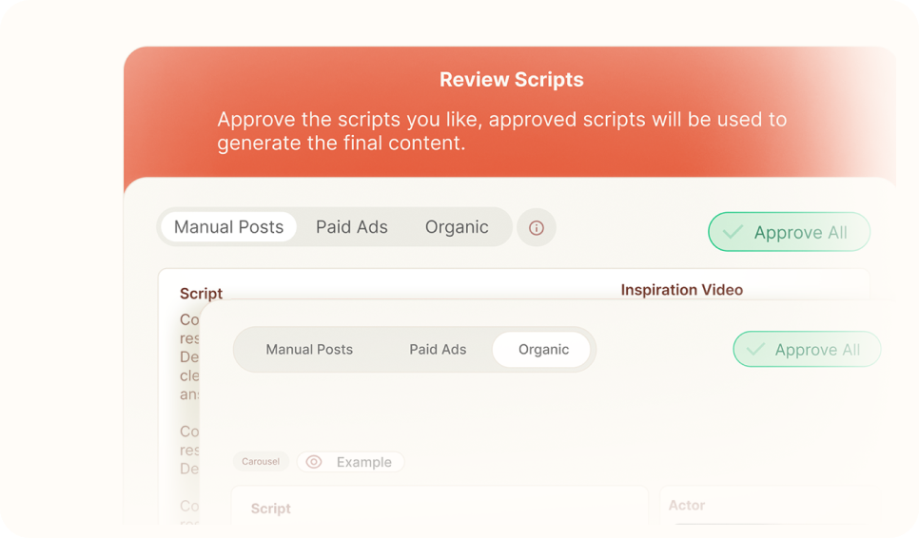This screenshot has width=919, height=538.
Task: Click the checkmark icon in the front card's Approve All
Action: point(755,350)
